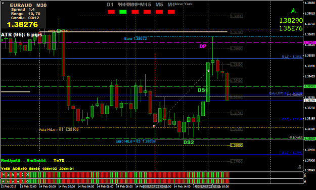Viewport: 316px width, 190px height.
Task: Click the RmUp:66 readout
Action: click(x=11, y=161)
